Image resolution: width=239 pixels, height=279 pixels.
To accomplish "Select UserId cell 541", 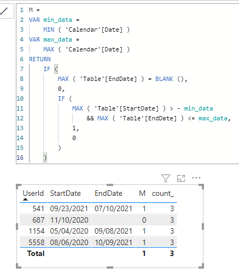I will 38,208.
